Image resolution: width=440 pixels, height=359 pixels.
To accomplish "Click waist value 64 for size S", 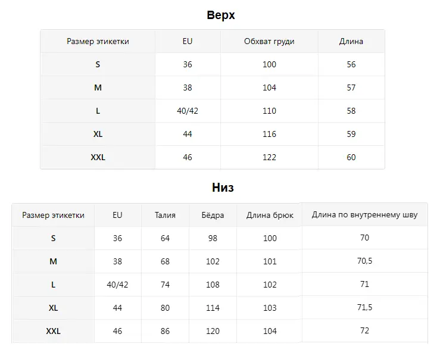I will click(165, 238).
